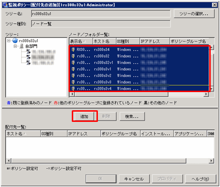Select host name rx300s3v4
Viewport: 220px width, 187px height.
[103, 88]
